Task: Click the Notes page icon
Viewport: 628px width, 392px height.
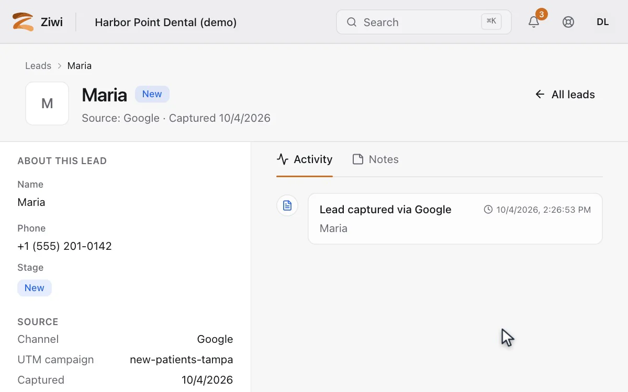Action: click(358, 159)
